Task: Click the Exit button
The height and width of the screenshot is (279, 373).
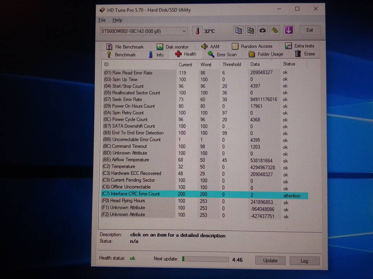Action: tap(310, 30)
